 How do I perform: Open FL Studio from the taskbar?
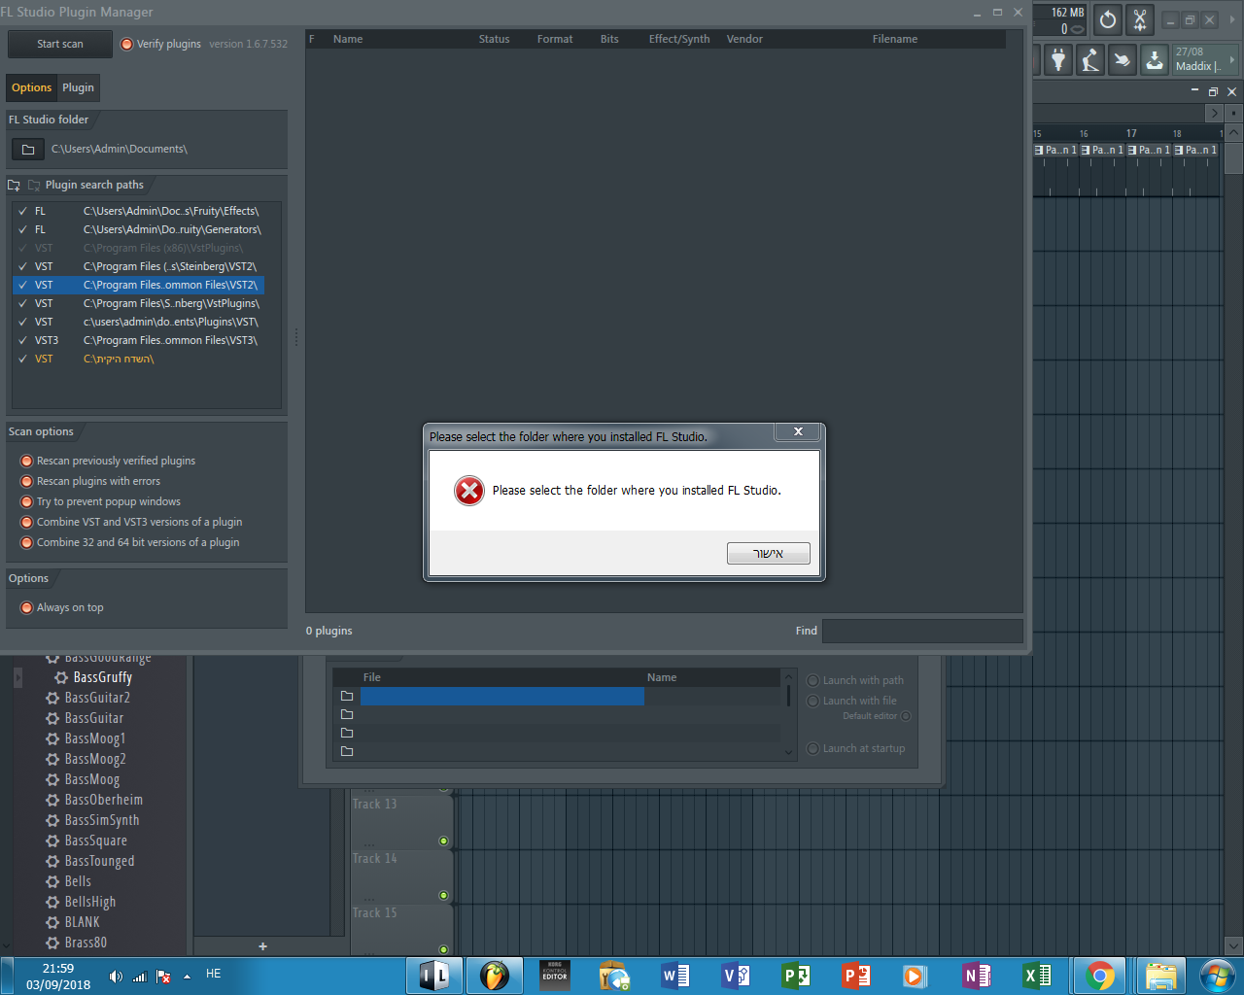(495, 976)
